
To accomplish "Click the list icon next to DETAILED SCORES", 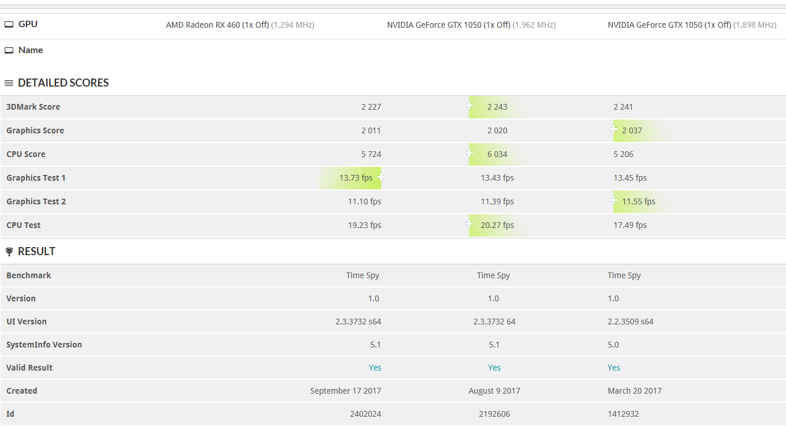I will click(x=9, y=83).
